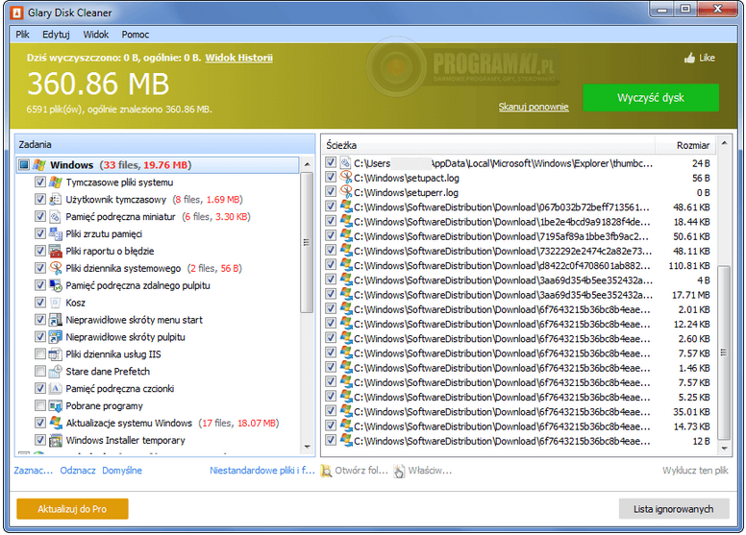This screenshot has height=535, width=746.
Task: Click the file list scroll up arrow
Action: click(x=724, y=143)
